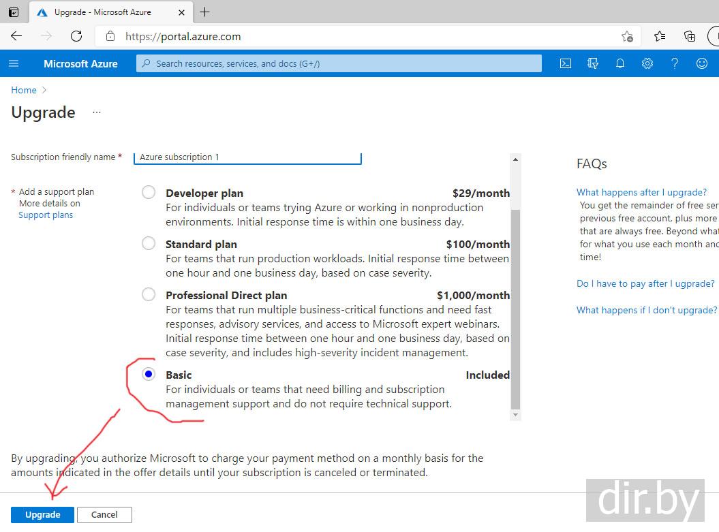Expand FAQ What happens if I don't upgrade?
The height and width of the screenshot is (532, 719).
point(647,310)
